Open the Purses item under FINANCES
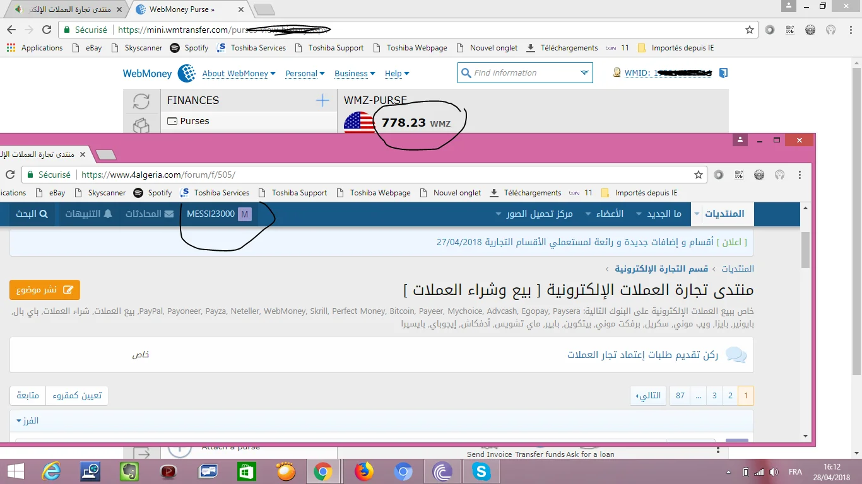The height and width of the screenshot is (484, 862). [194, 121]
